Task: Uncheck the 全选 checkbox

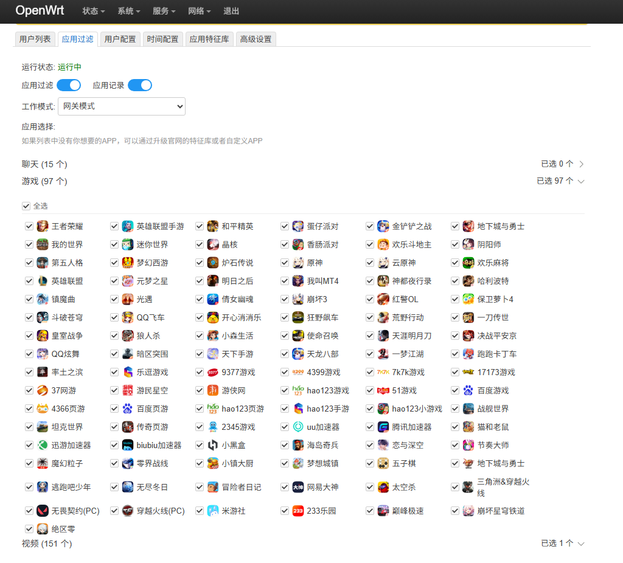Action: [26, 206]
